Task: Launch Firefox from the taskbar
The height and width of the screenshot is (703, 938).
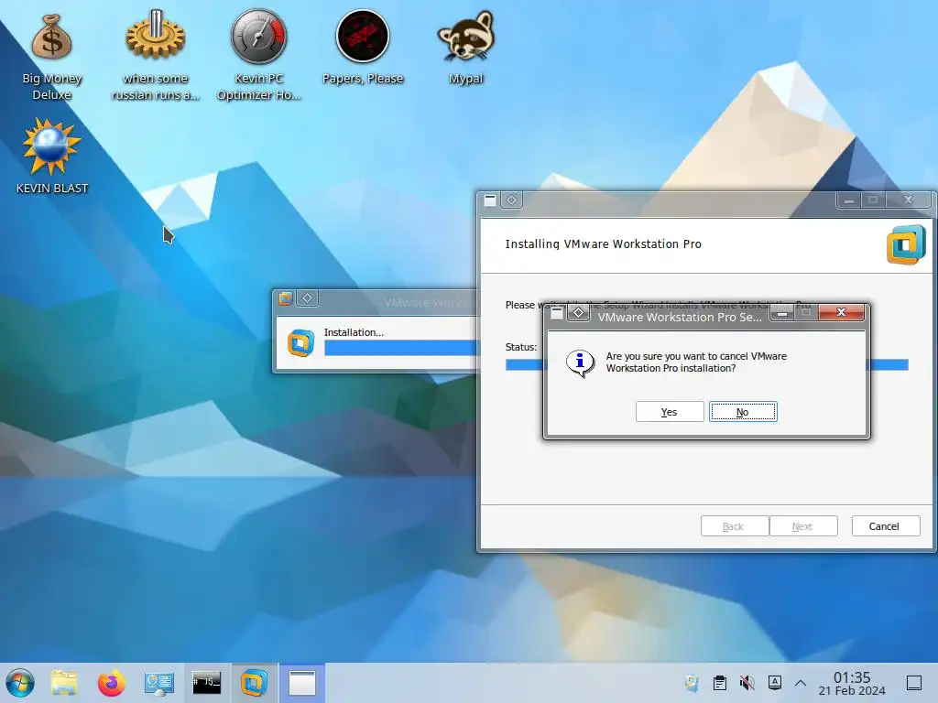Action: (x=111, y=683)
